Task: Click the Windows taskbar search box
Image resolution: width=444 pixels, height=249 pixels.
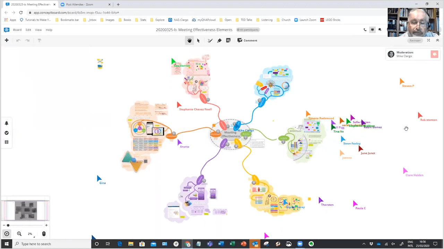Action: (52, 244)
